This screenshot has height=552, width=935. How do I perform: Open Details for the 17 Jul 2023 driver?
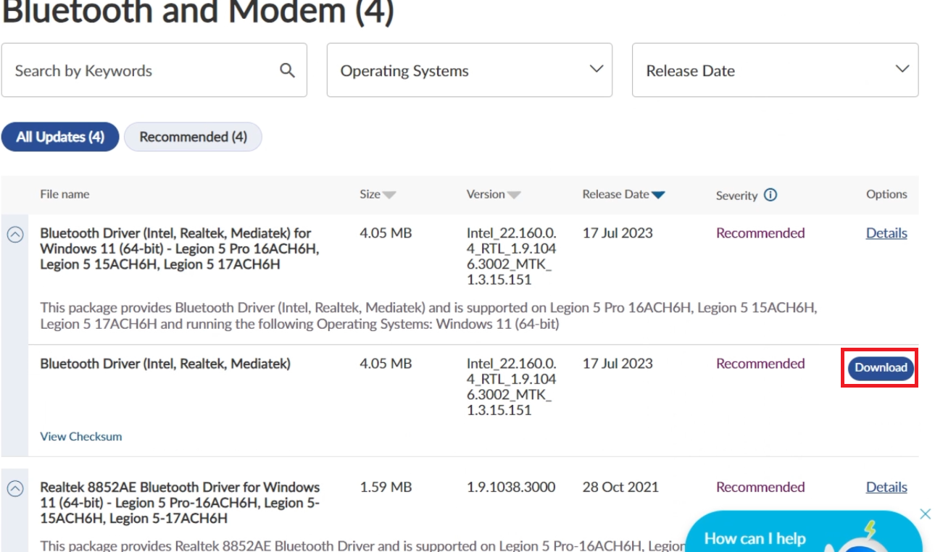click(x=886, y=233)
